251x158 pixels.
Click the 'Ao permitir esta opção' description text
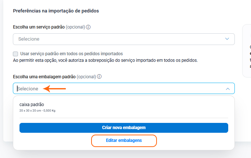[105, 60]
